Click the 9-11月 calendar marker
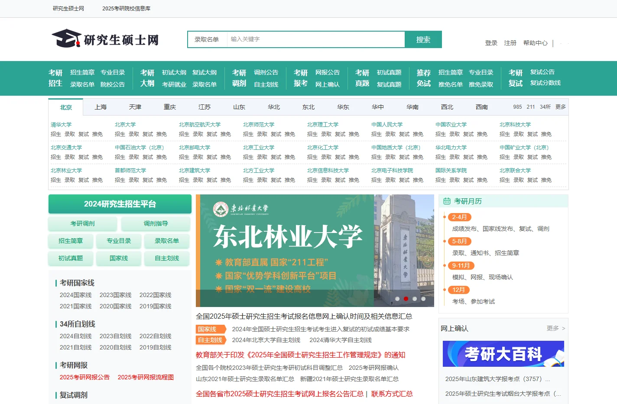The image size is (617, 404). pos(461,265)
